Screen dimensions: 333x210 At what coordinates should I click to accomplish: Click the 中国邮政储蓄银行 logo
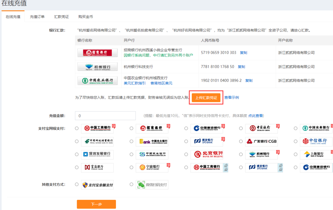[x=97, y=142]
